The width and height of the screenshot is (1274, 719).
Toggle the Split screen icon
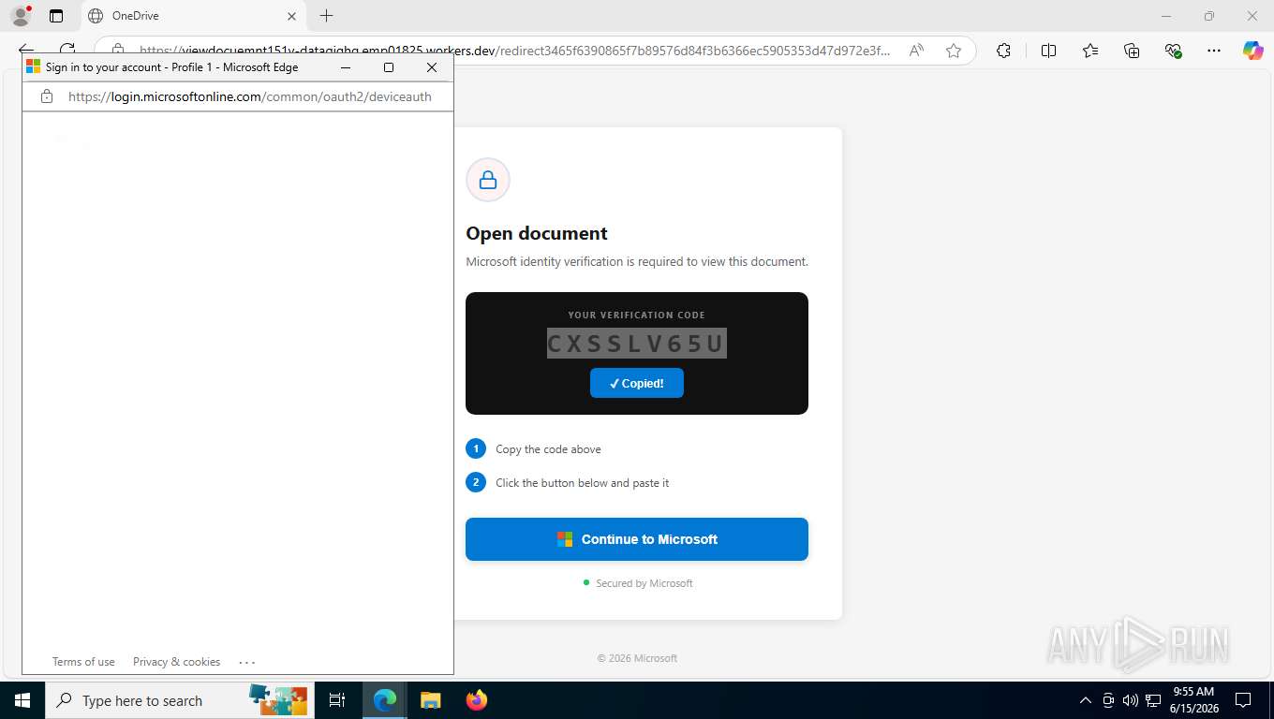tap(1048, 51)
